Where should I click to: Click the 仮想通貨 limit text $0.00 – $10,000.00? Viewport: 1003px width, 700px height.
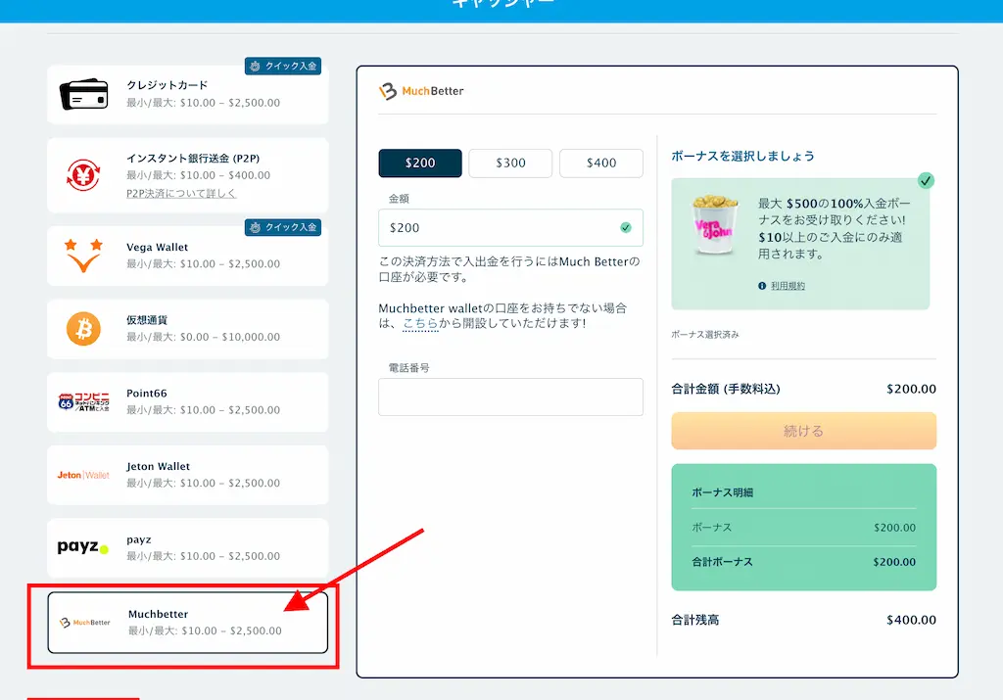(230, 337)
